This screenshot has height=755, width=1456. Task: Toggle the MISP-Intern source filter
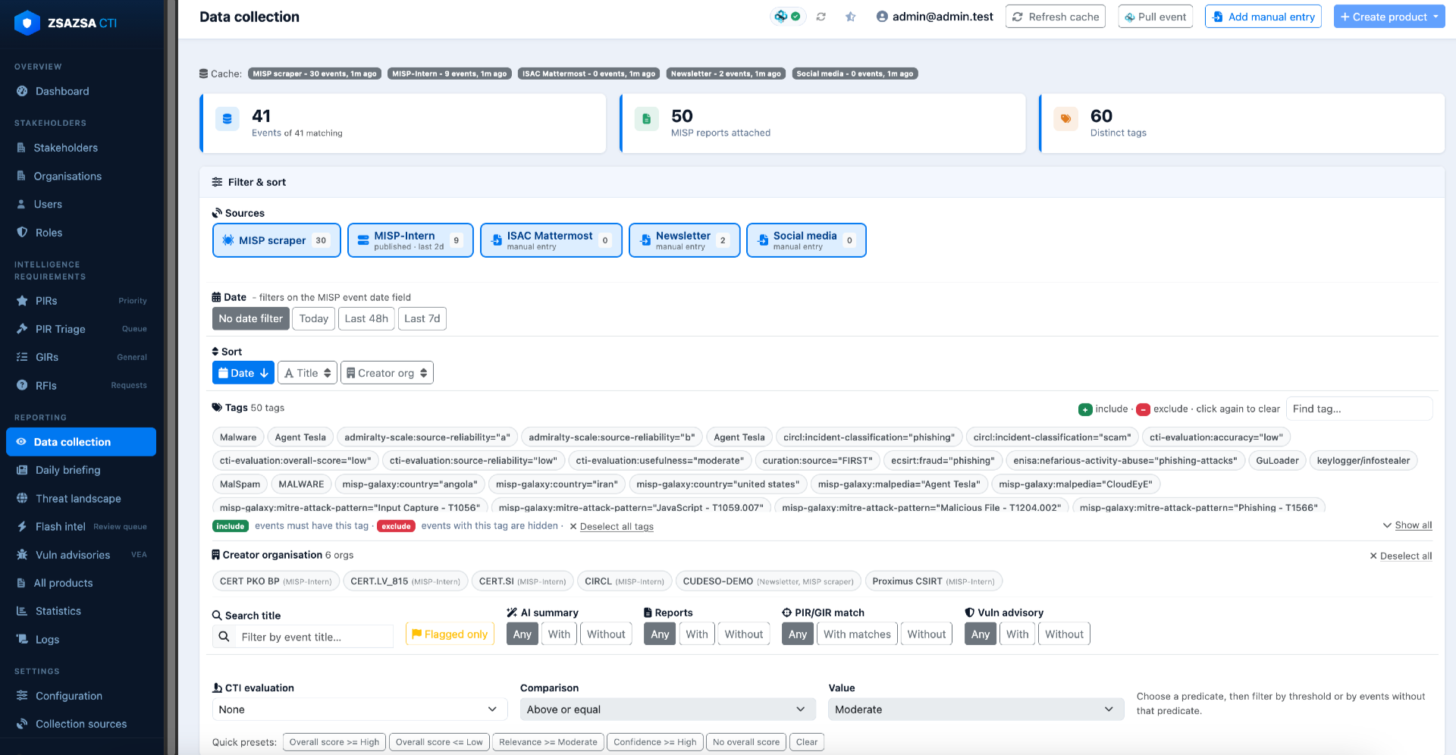pos(410,240)
